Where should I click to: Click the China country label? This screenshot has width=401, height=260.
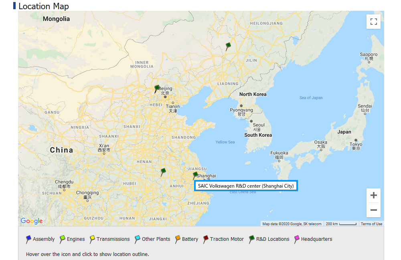[x=61, y=150]
